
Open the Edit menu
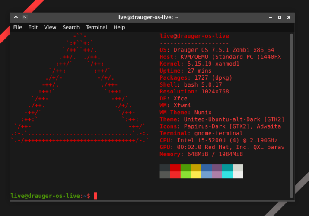click(33, 27)
